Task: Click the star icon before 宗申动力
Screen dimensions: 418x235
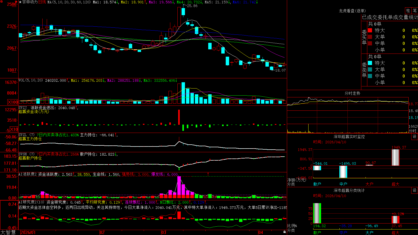Action: (20, 2)
